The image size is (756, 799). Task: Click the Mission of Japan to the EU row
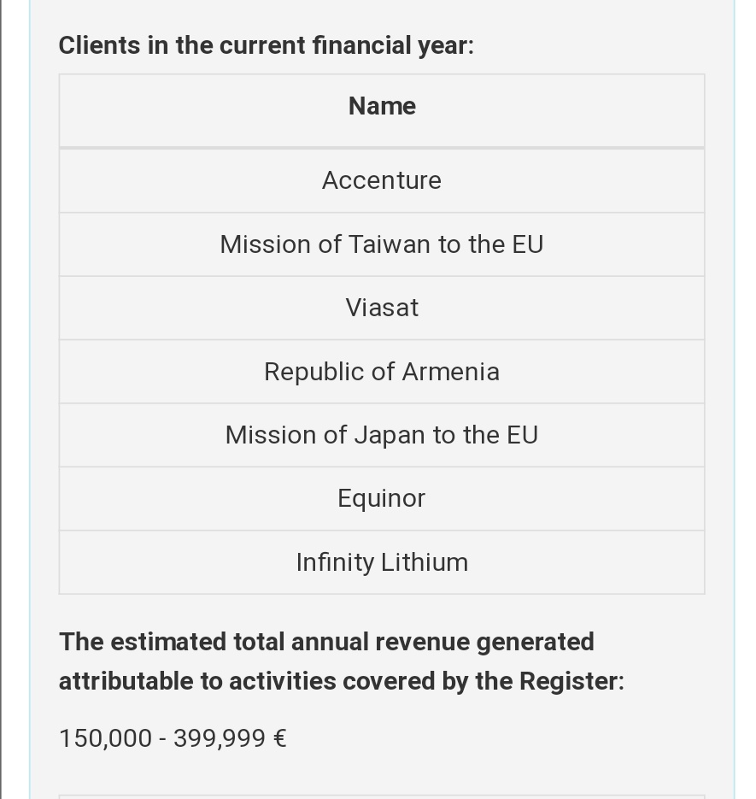382,435
